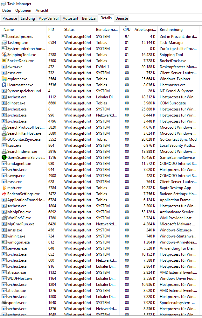Viewport: 202px width, 318px height.
Task: Select the wininit.exe process row
Action: coord(100,236)
